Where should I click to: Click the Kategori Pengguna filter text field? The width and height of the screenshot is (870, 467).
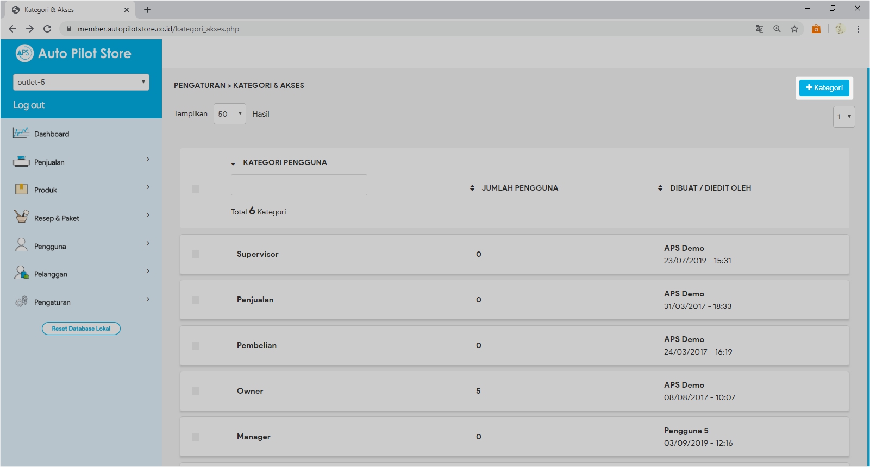click(x=299, y=185)
